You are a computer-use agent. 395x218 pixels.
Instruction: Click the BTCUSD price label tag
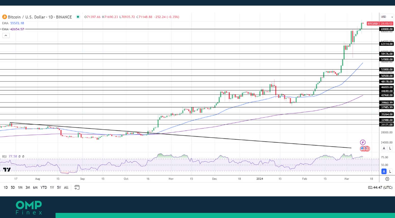[x=373, y=23]
